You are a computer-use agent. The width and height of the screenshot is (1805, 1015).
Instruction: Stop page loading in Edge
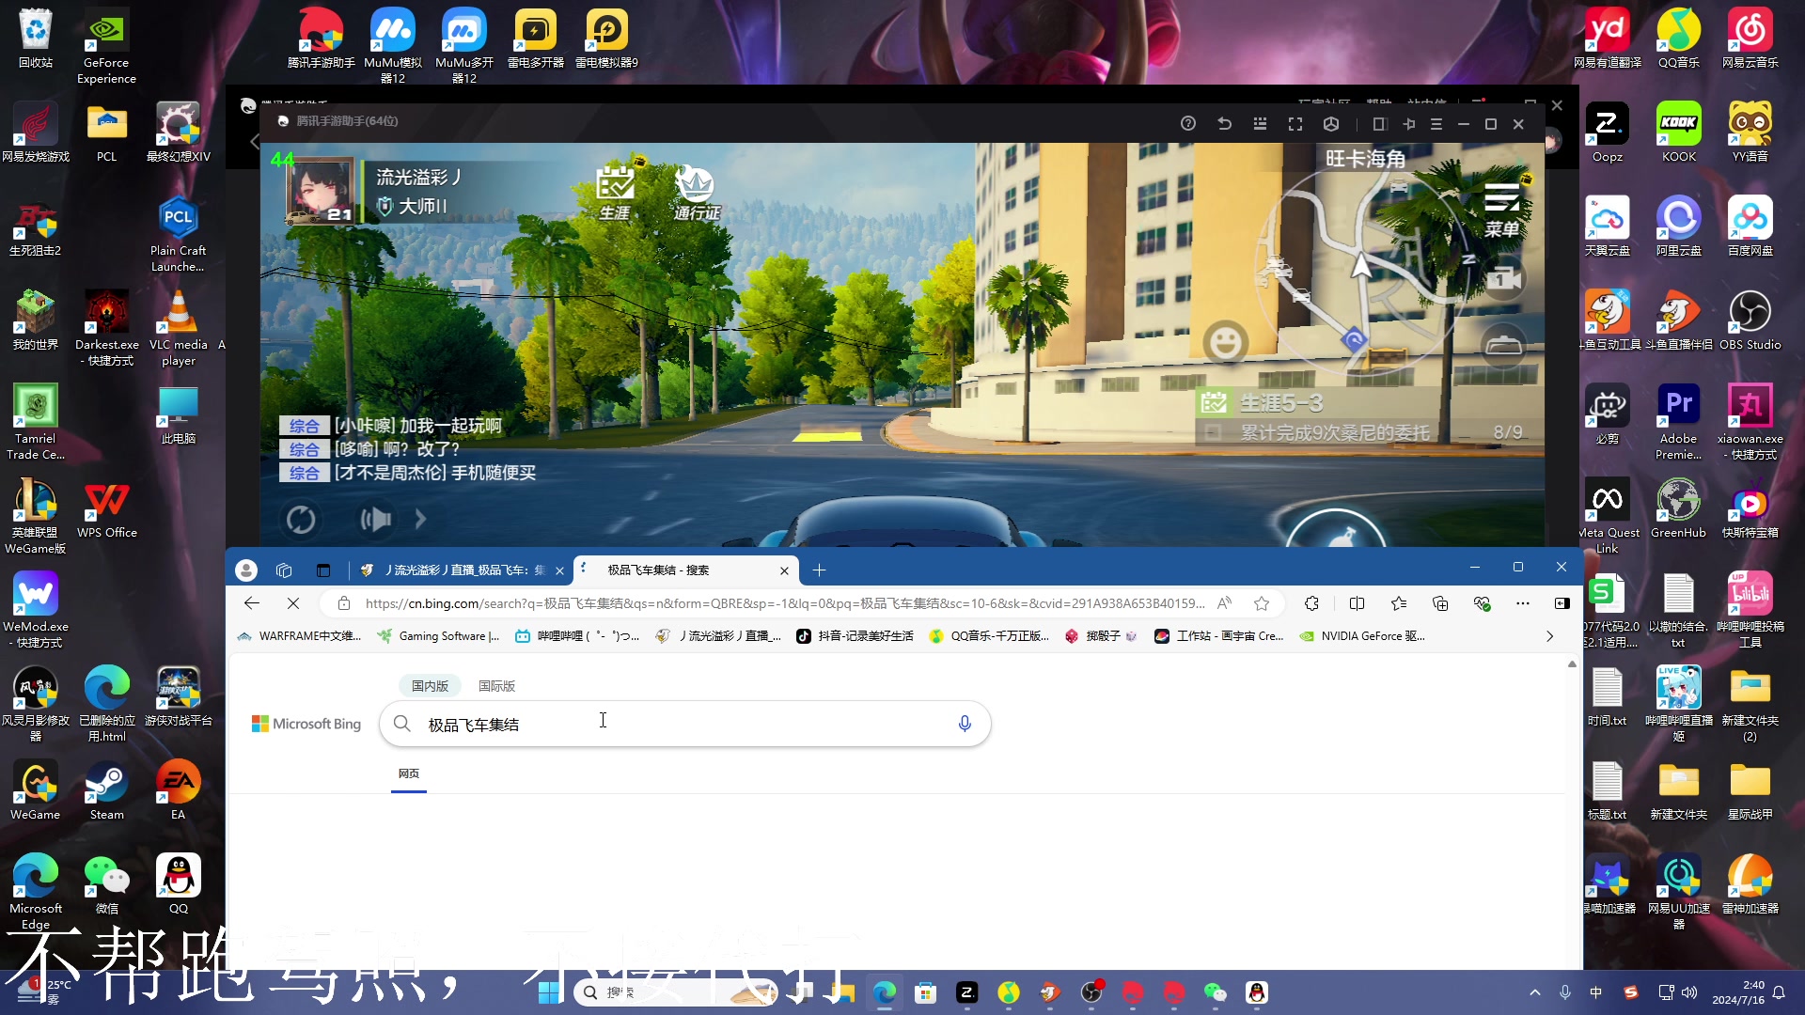tap(292, 603)
